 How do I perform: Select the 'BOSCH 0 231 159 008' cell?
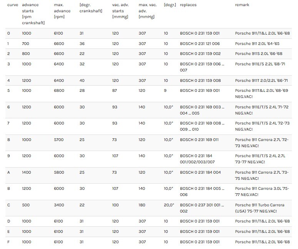(x=200, y=81)
